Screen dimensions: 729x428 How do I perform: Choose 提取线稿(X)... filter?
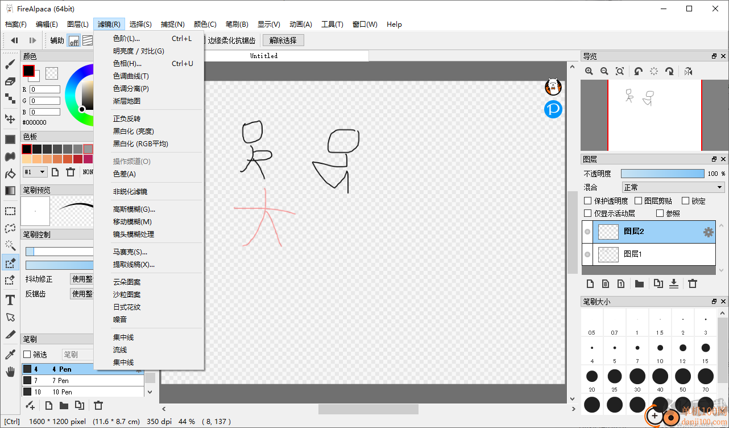(149, 265)
